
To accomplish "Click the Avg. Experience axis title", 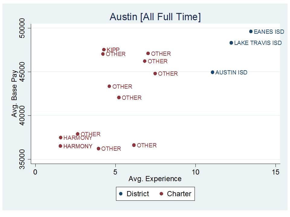I will [155, 179].
